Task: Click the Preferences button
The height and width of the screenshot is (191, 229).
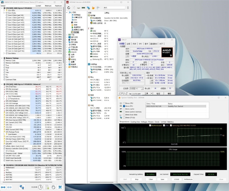Action: pos(188,179)
